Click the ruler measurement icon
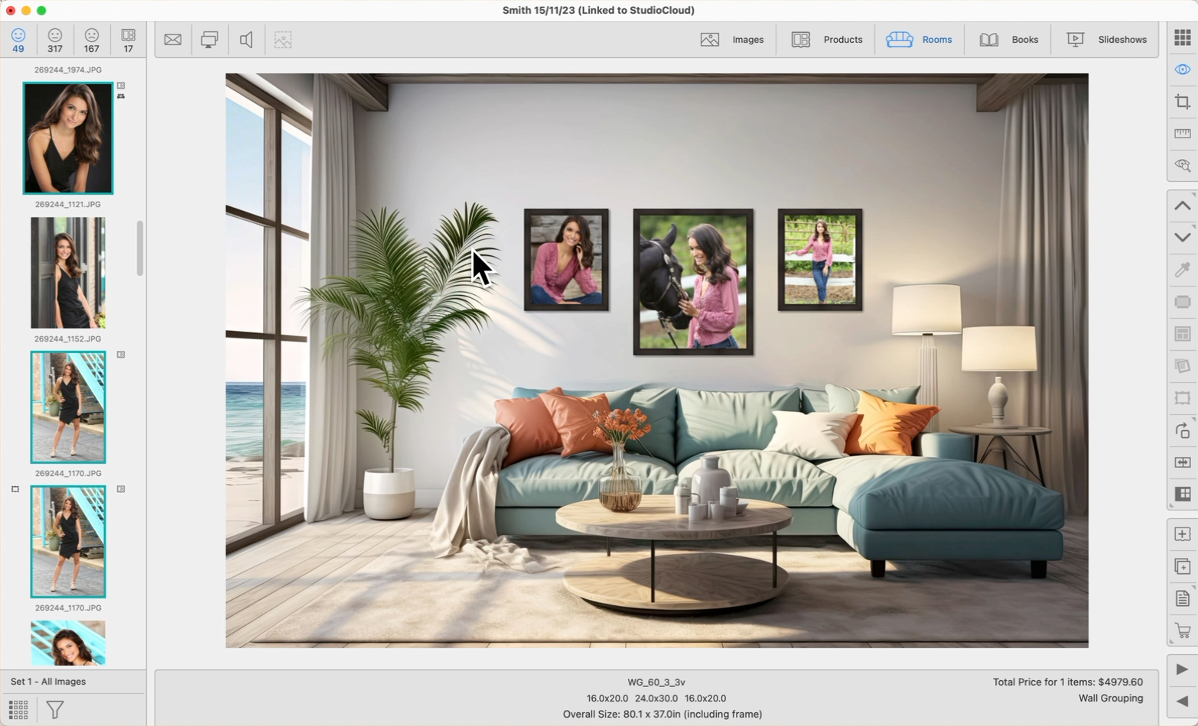1198x726 pixels. [x=1182, y=134]
